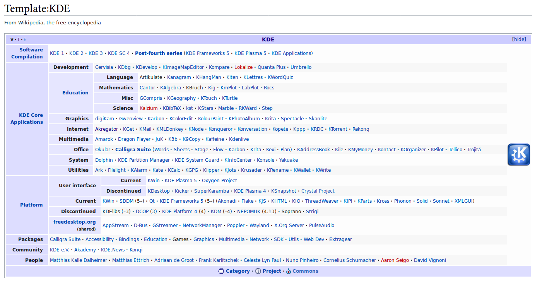The width and height of the screenshot is (535, 282).
Task: Collapse the navbox with the hide toggle
Action: (x=519, y=39)
